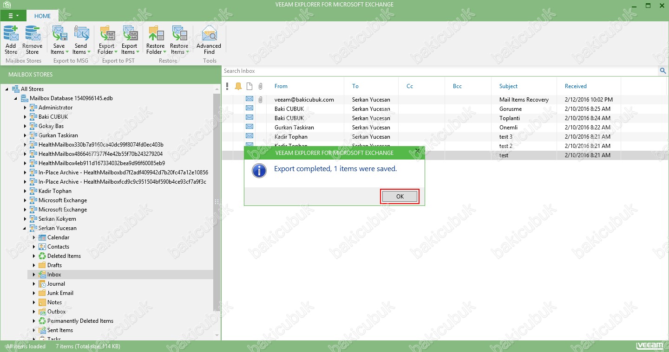The width and height of the screenshot is (669, 352).
Task: Select HealthMailbox330b7a9160ca40dc99f8074fd0ec403b mailbox
Action: coord(101,145)
